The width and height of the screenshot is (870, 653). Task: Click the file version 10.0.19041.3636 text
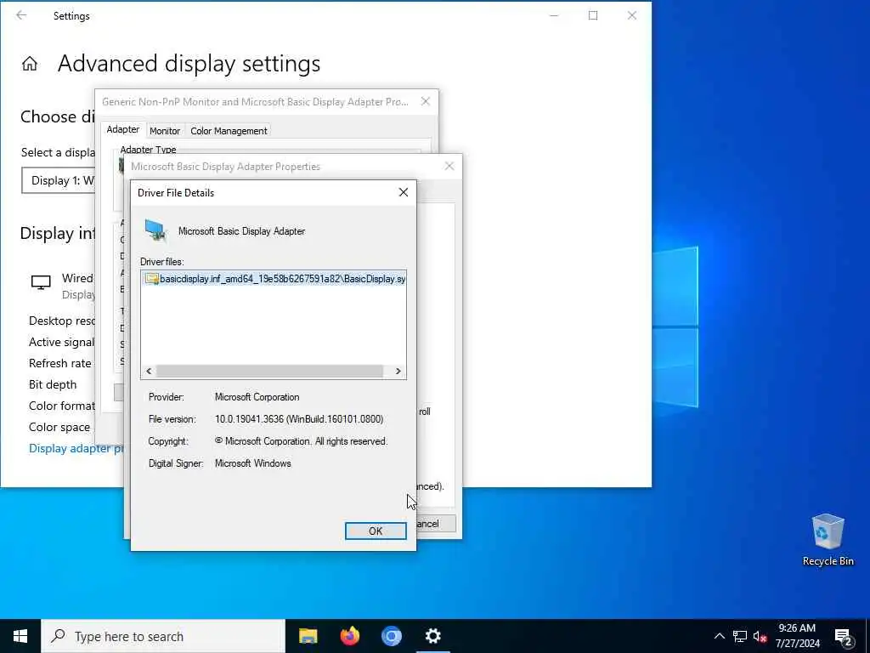pyautogui.click(x=298, y=419)
